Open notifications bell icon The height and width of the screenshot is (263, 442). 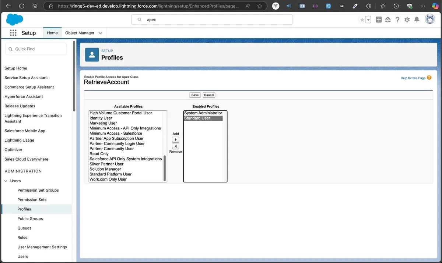click(417, 19)
